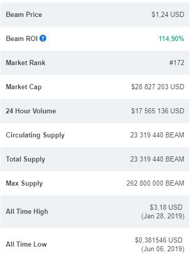Click the Circulating Supply label
194x261 pixels.
[x=35, y=135]
